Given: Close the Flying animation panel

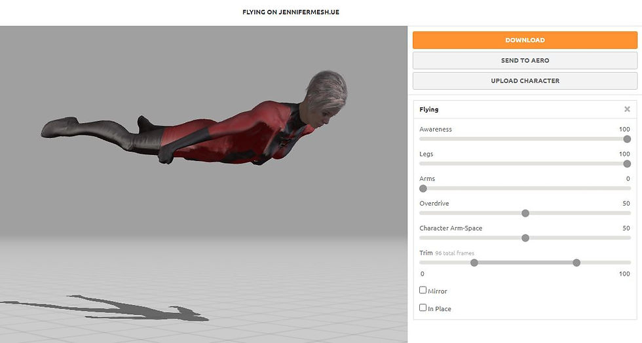Looking at the screenshot, I should (x=627, y=109).
